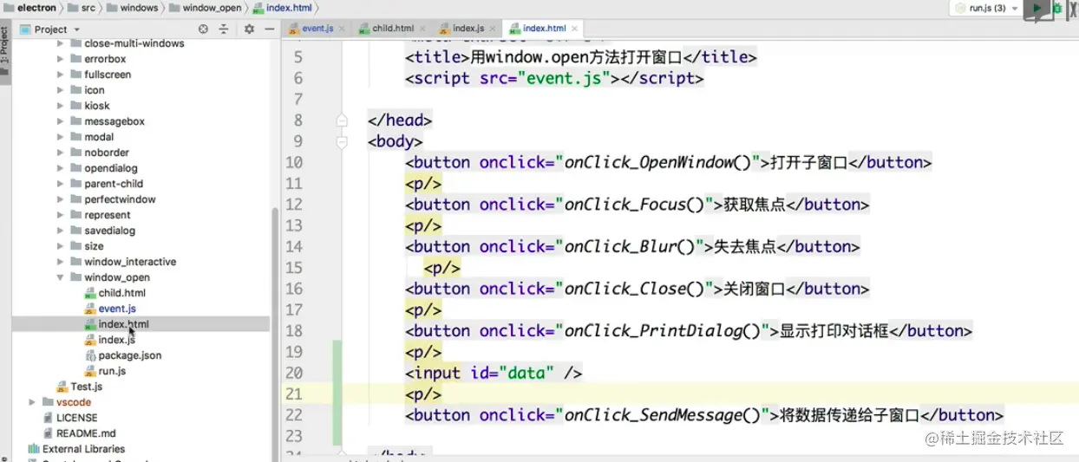Viewport: 1079px width, 462px height.
Task: Click line number 21 in the gutter
Action: tap(294, 394)
